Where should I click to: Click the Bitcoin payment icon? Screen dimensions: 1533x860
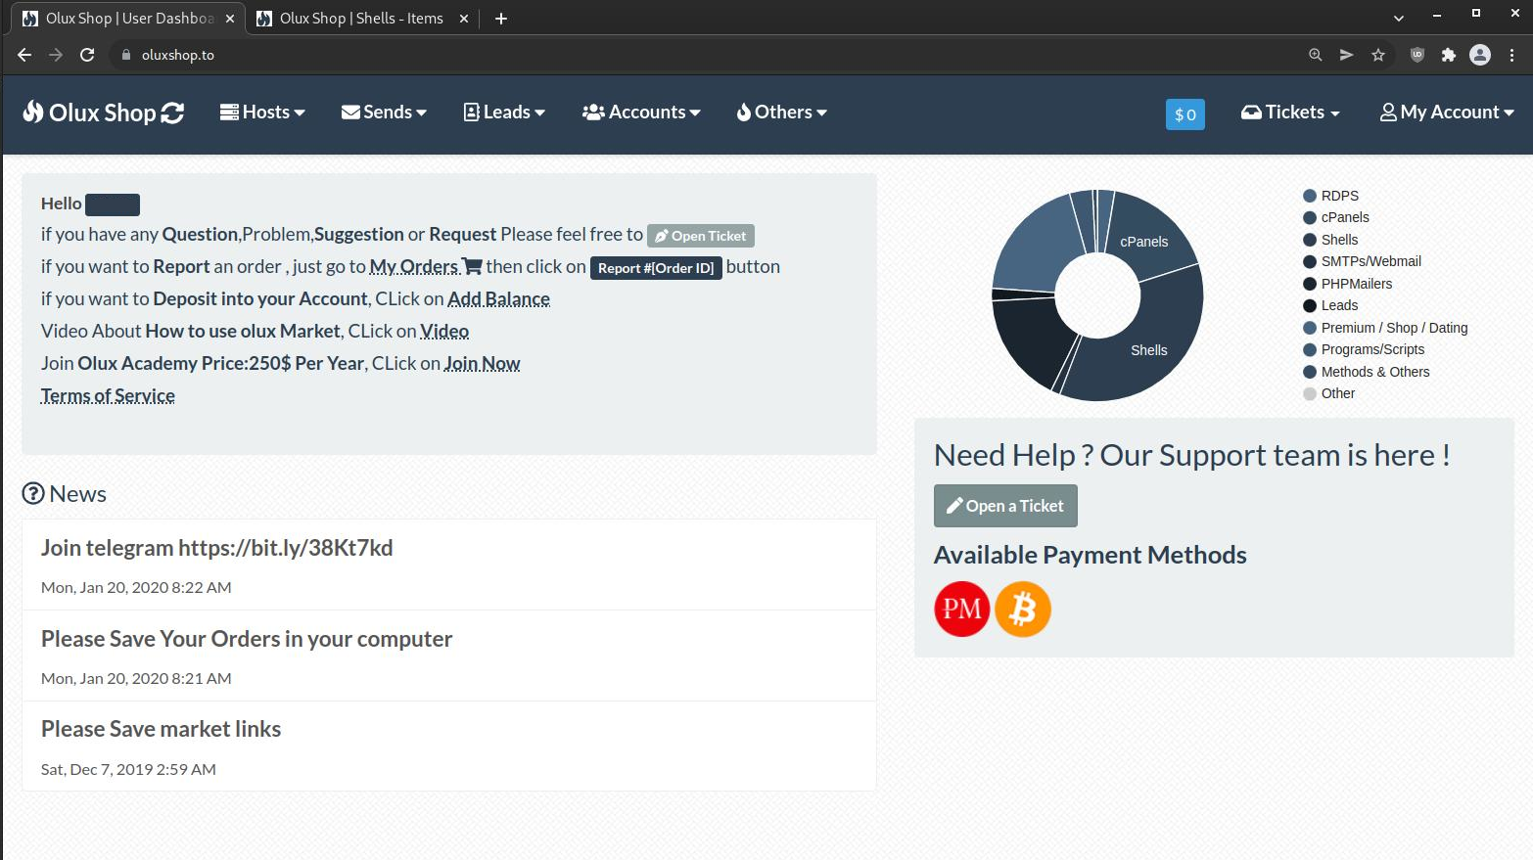point(1023,609)
